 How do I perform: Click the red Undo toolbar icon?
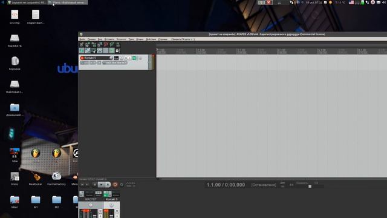(x=106, y=44)
